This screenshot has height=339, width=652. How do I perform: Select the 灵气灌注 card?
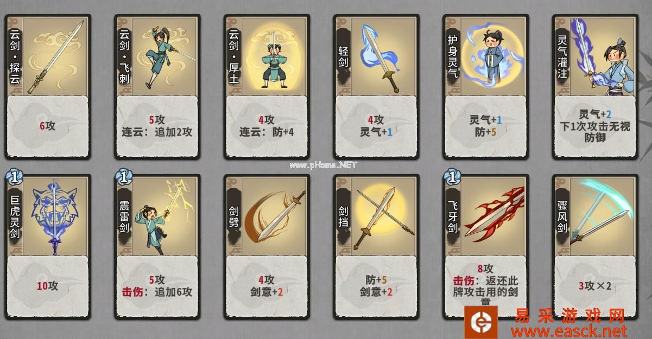(x=596, y=86)
